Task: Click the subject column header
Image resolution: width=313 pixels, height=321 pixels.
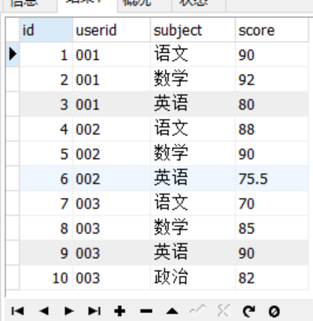Action: 193,30
